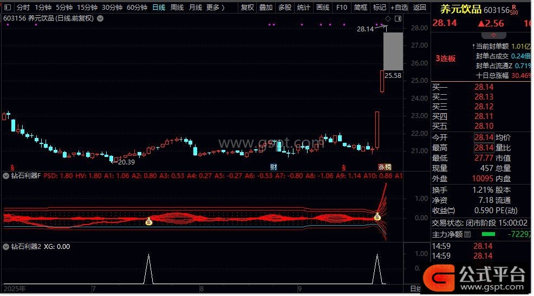The width and height of the screenshot is (534, 296).
Task: Click the 25.58 price label on chart
Action: click(393, 76)
